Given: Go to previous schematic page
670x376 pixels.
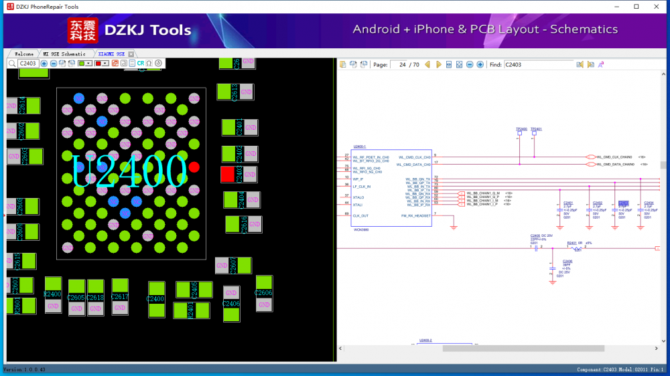Looking at the screenshot, I should coord(427,65).
